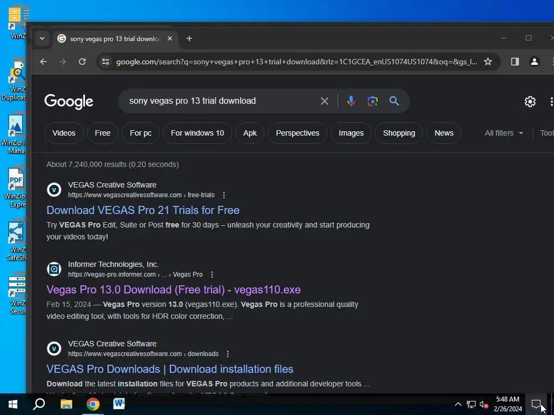Screen dimensions: 554x415
Task: Select WinZip Image Manager desktop shortcut
Action: [x=15, y=135]
